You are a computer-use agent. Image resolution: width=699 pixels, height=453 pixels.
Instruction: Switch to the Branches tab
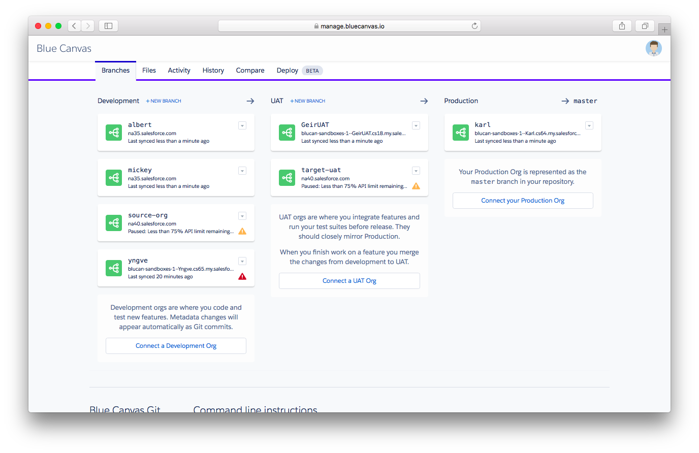coord(116,71)
